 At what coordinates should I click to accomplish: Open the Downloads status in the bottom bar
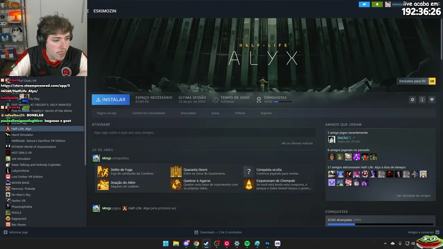[218, 232]
